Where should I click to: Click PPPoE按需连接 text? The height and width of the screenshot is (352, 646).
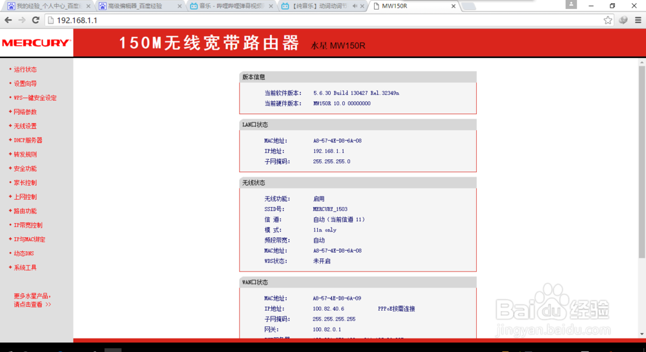pos(397,309)
